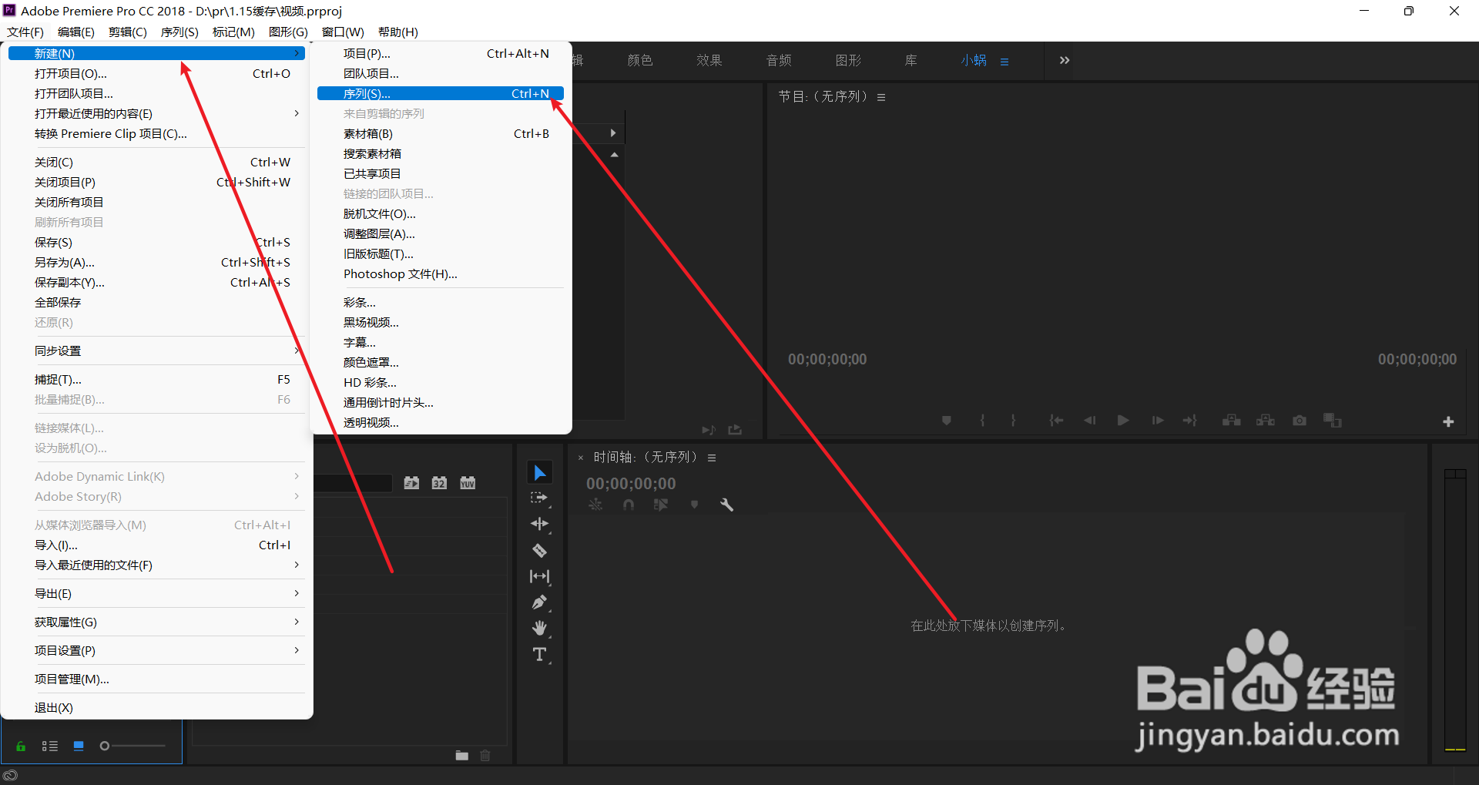Select the Razor tool
This screenshot has width=1479, height=785.
coord(539,550)
